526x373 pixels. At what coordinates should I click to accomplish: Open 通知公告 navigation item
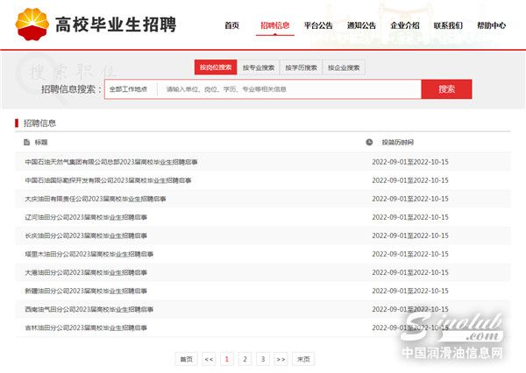(361, 25)
